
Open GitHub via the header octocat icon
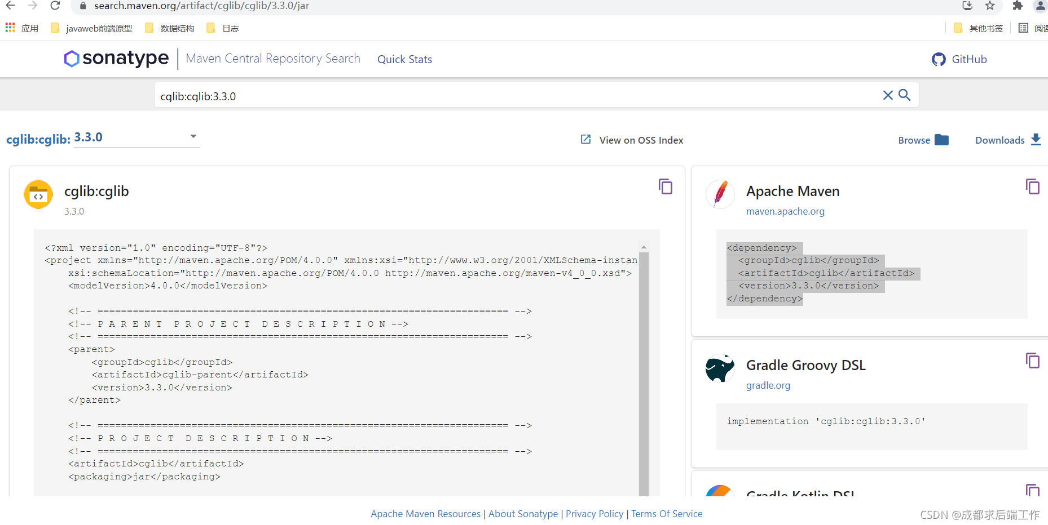pyautogui.click(x=938, y=59)
